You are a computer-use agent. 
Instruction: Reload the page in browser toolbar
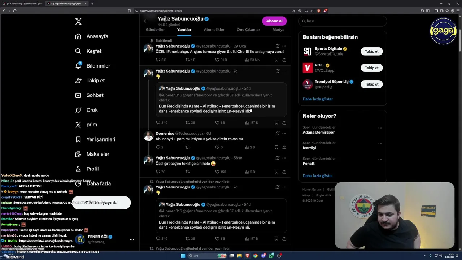[15, 11]
